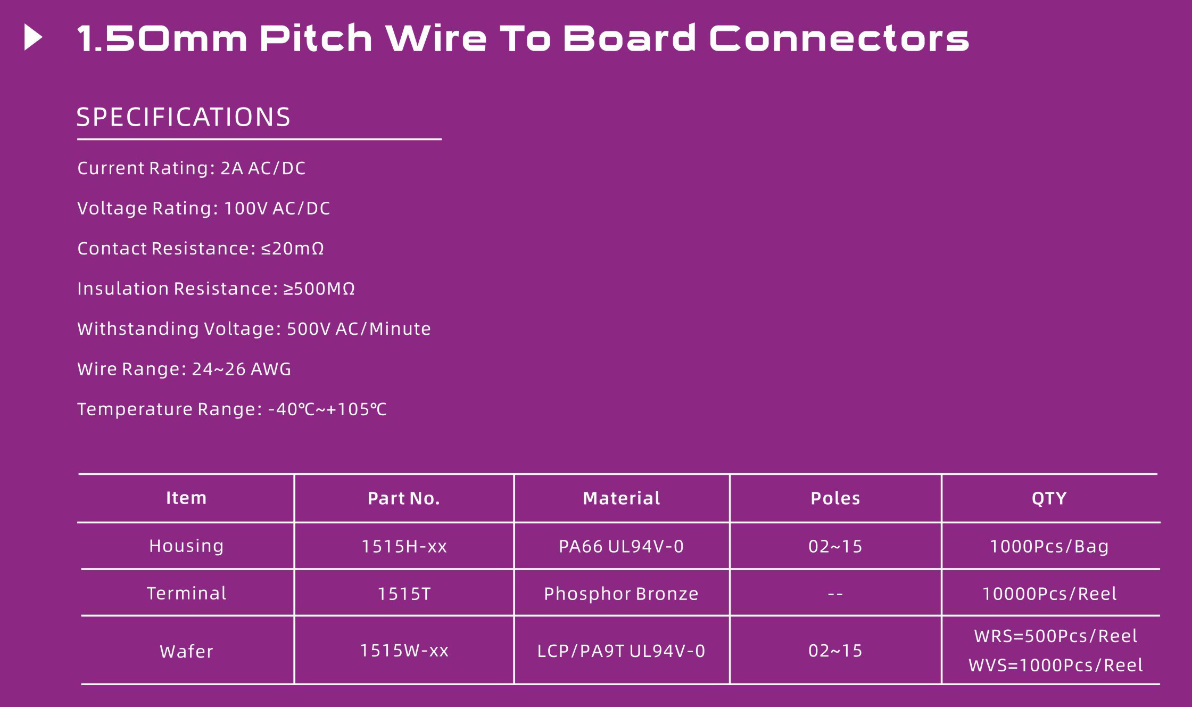Viewport: 1192px width, 707px height.
Task: Select the Temperature Range -40℃~+105℃ line
Action: coord(232,409)
